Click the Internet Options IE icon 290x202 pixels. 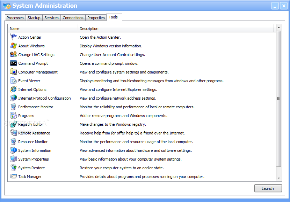point(14,89)
